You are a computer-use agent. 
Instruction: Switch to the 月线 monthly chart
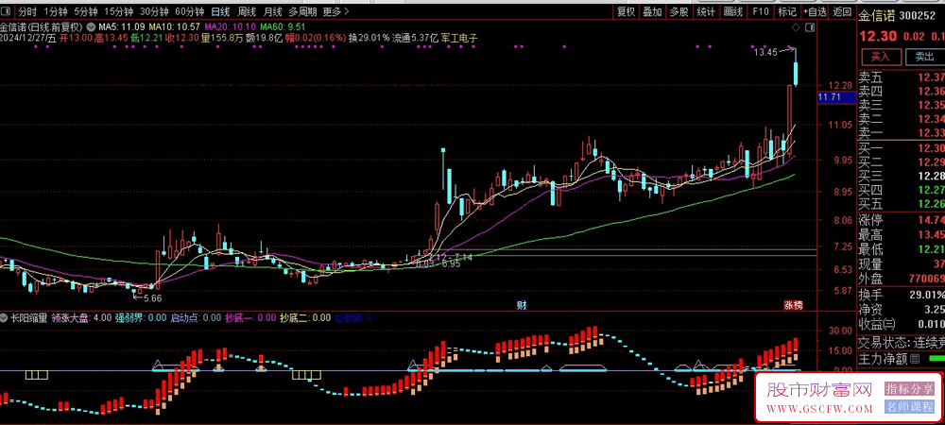(272, 11)
